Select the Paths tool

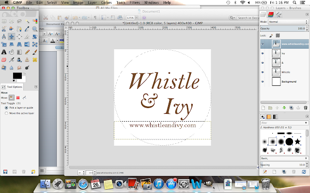click(x=19, y=29)
